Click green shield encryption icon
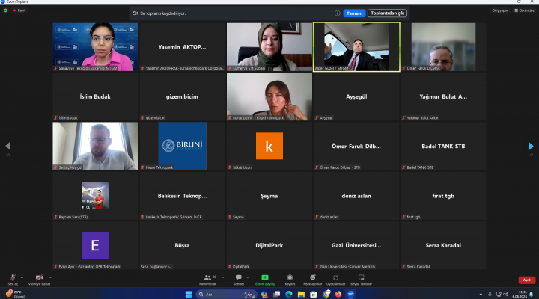This screenshot has height=299, width=539. (x=5, y=10)
